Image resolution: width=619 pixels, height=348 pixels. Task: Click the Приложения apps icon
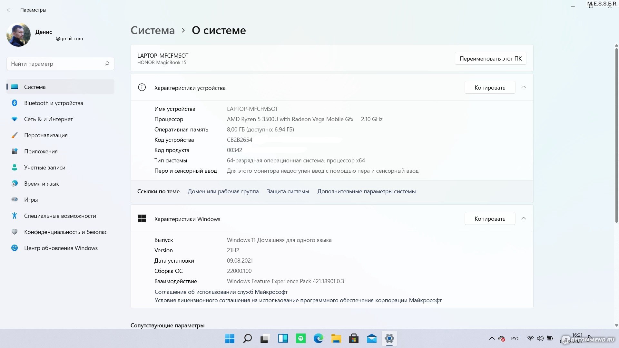(15, 151)
